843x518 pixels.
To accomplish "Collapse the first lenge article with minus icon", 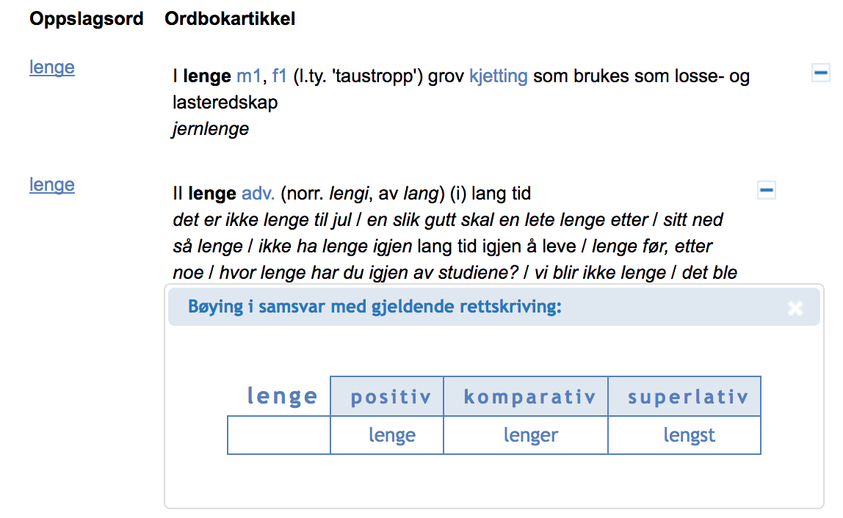I will tap(820, 73).
